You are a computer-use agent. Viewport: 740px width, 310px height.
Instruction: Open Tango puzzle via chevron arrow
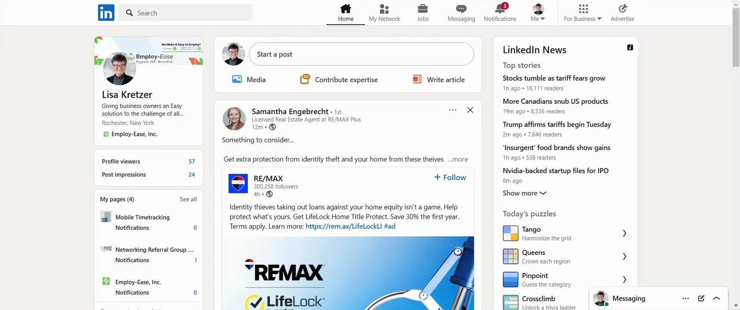click(x=625, y=233)
